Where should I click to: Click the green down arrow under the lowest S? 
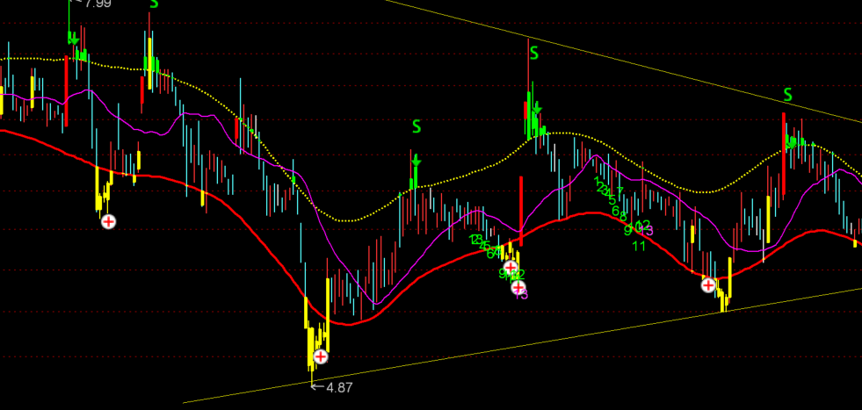(x=417, y=161)
